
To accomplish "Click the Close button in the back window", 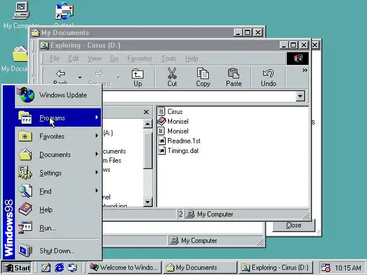I will tap(294, 225).
